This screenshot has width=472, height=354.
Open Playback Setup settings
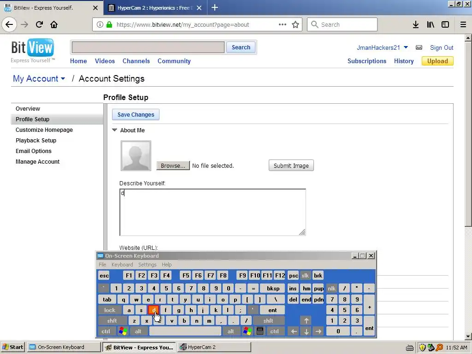(36, 140)
